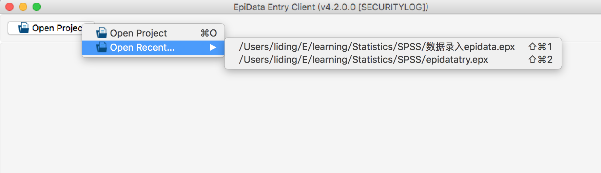Click the folder icon on Open Project toolbar button
Viewport: 601px width, 173px height.
(x=24, y=28)
